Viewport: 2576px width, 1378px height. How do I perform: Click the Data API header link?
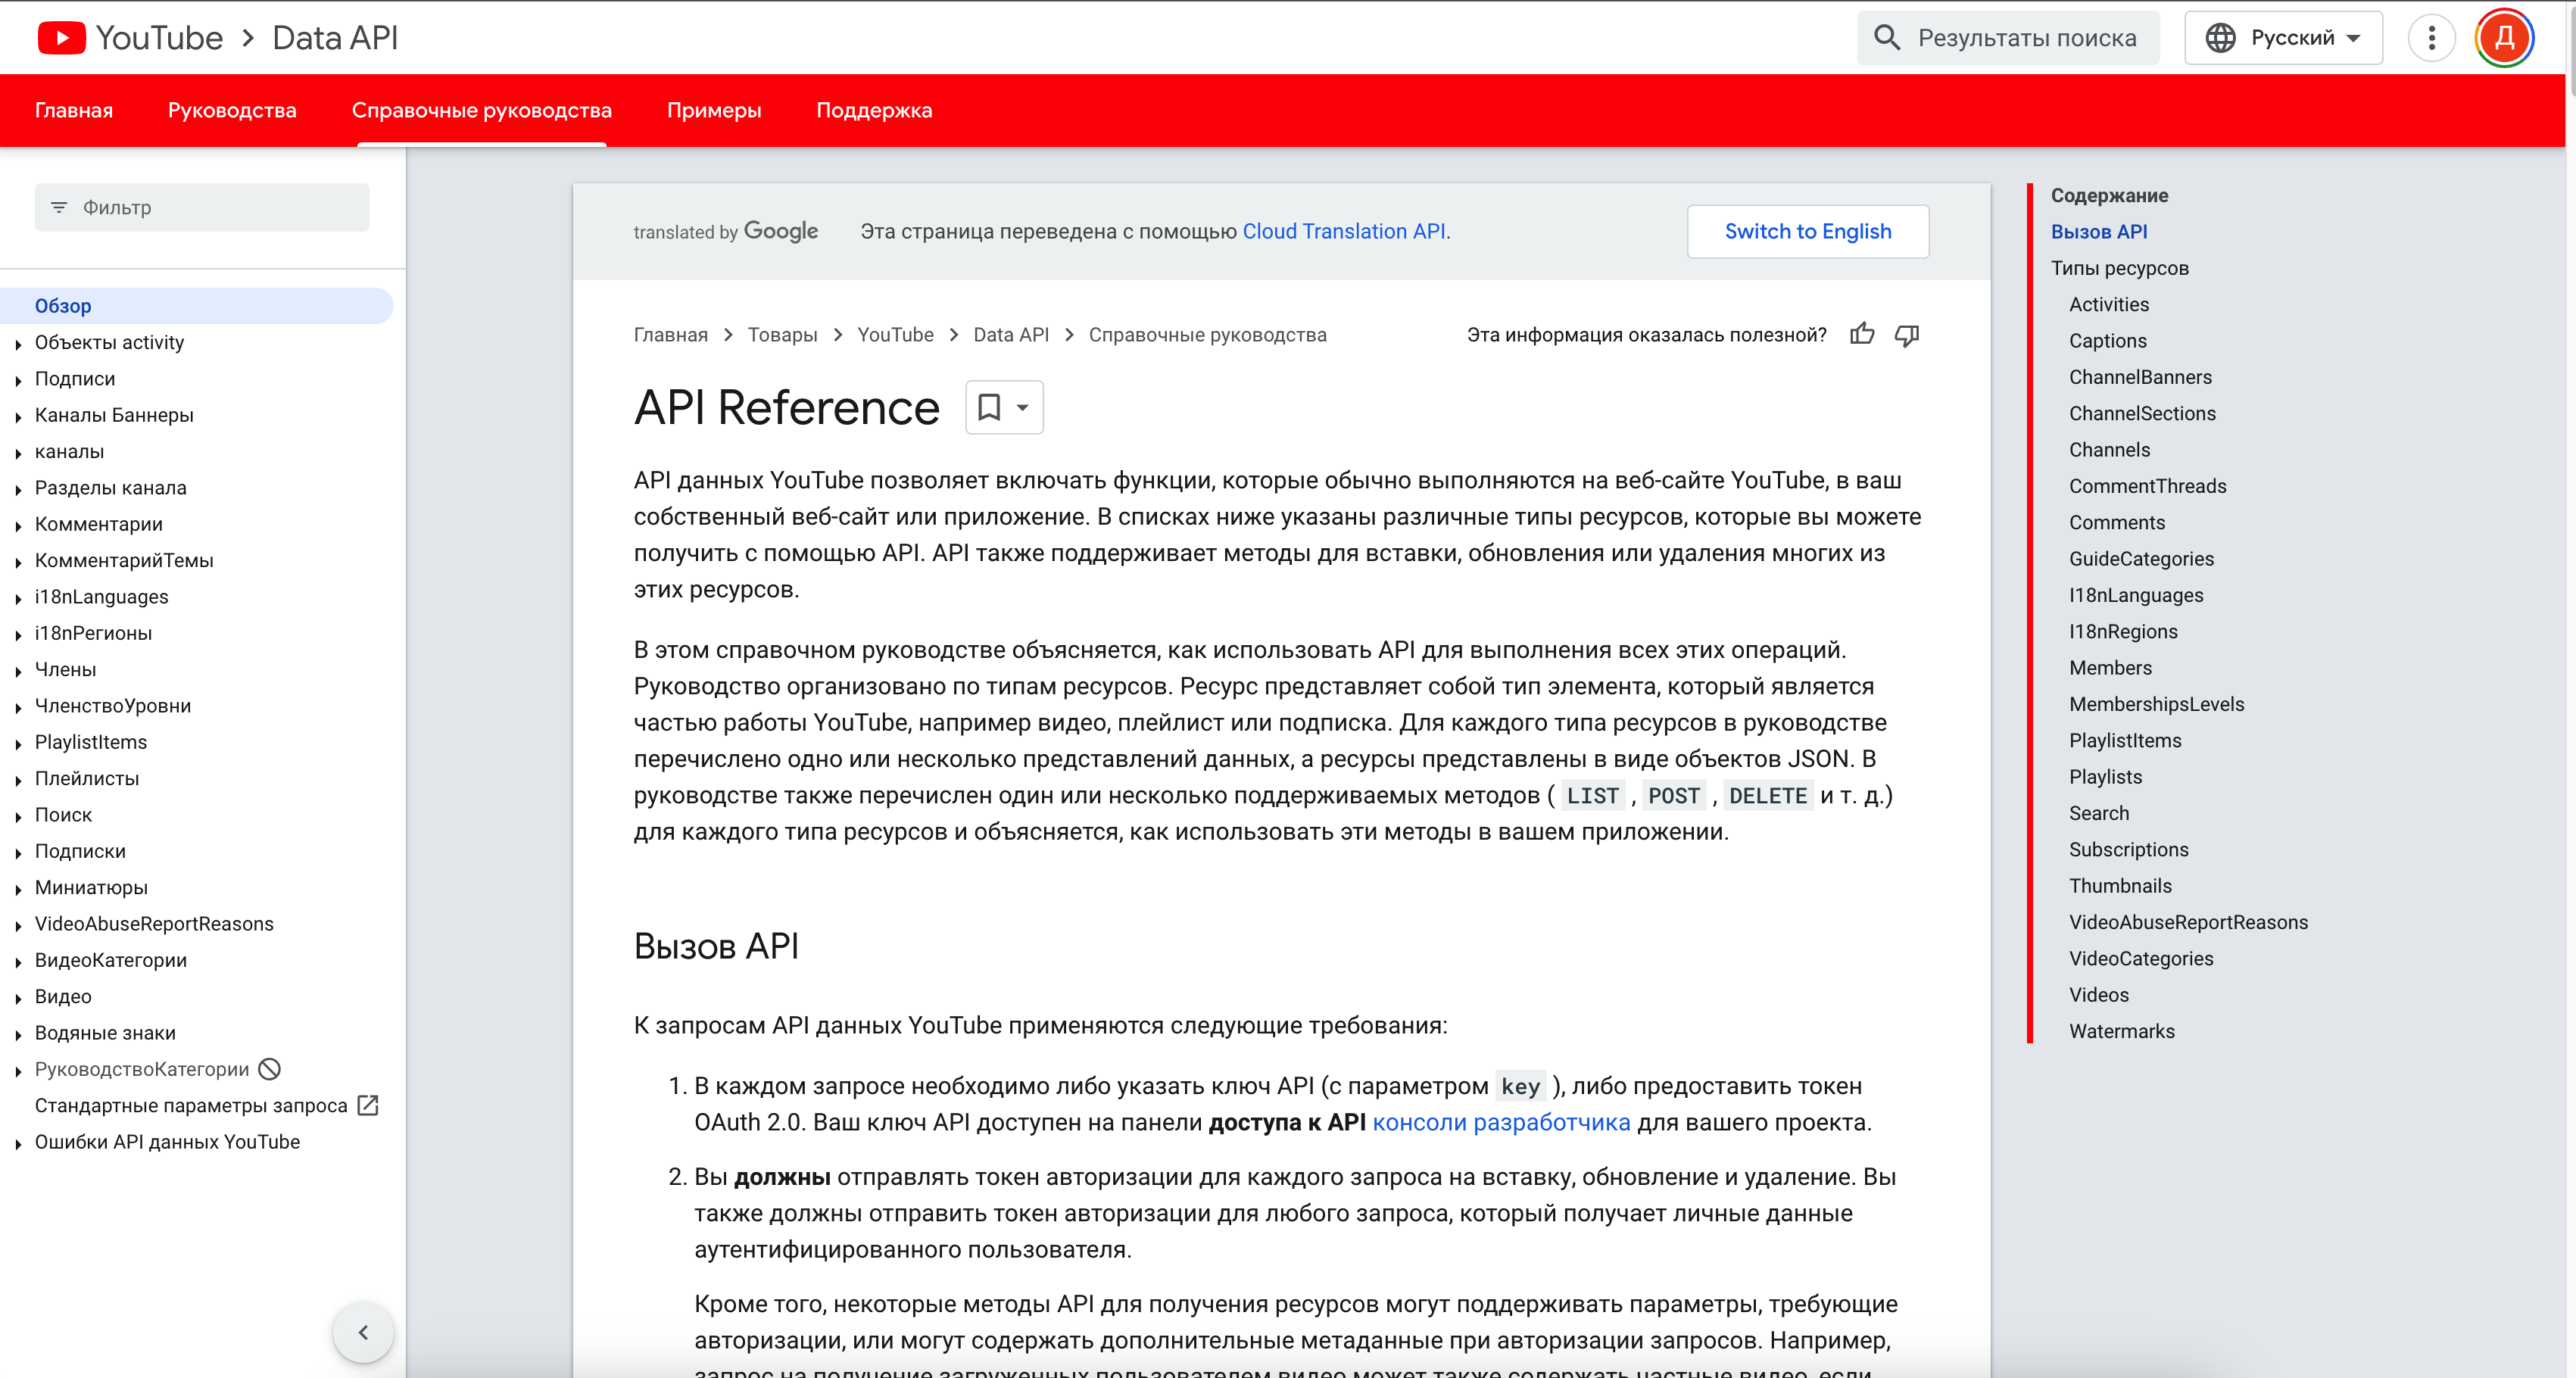[x=335, y=38]
